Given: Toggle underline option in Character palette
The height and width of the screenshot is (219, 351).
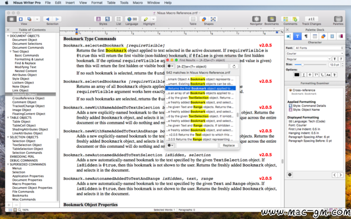Looking at the screenshot, I should tap(303, 74).
